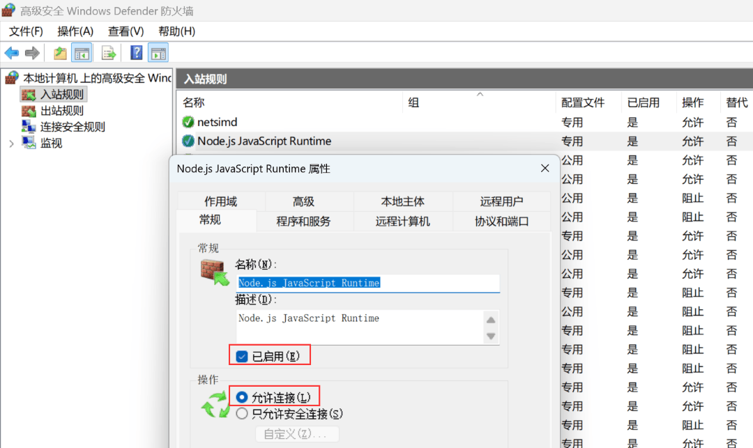753x448 pixels.
Task: Click inside the 描述(D) description box
Action: pos(360,327)
